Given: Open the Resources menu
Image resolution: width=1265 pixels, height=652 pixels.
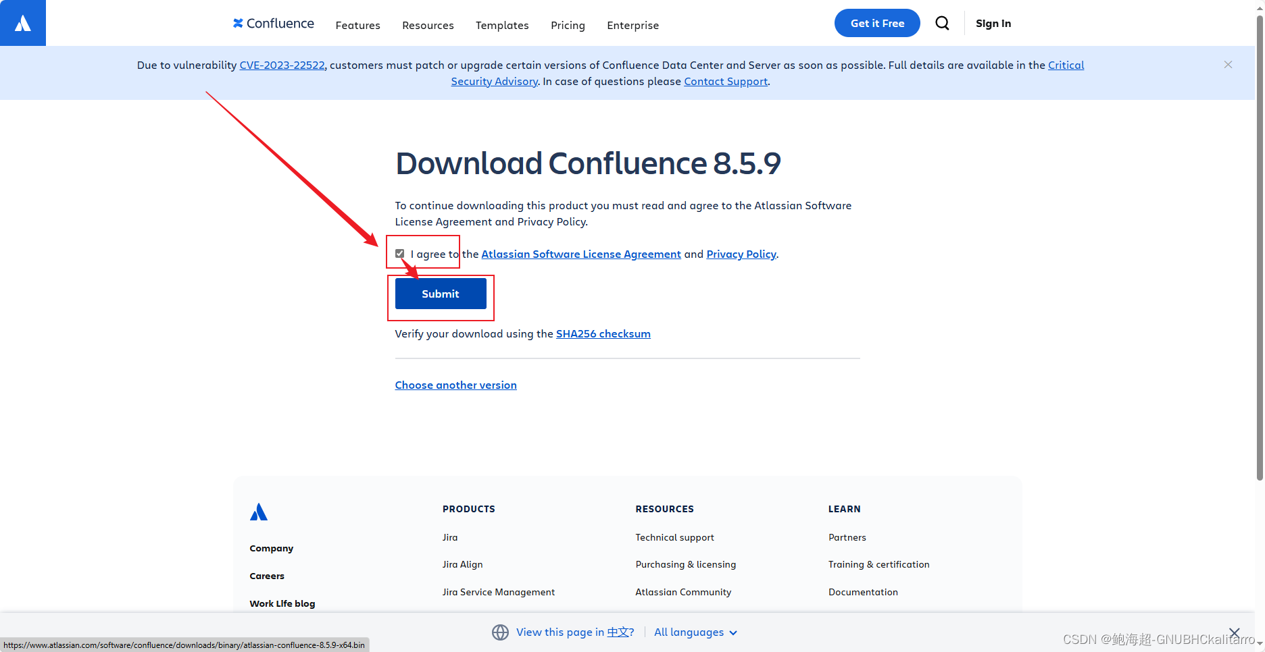Looking at the screenshot, I should point(428,25).
